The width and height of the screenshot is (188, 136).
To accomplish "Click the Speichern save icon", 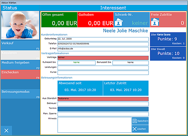I will tap(135, 121).
